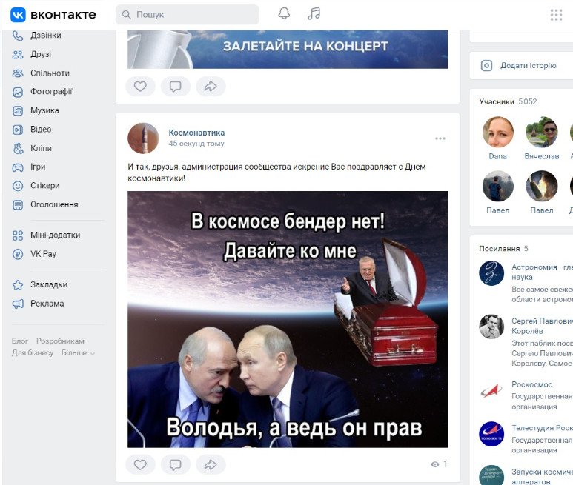This screenshot has width=573, height=485.
Task: Expand the Більше footer dropdown
Action: tap(78, 353)
